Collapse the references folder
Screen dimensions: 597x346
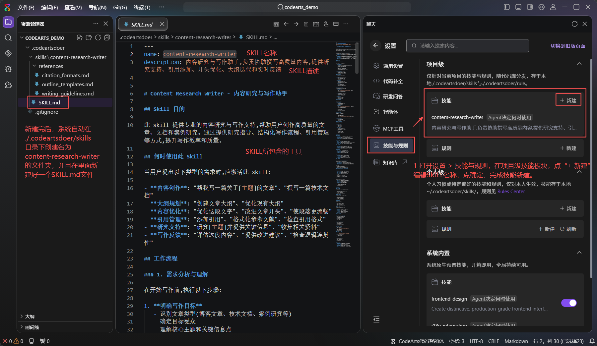click(34, 66)
